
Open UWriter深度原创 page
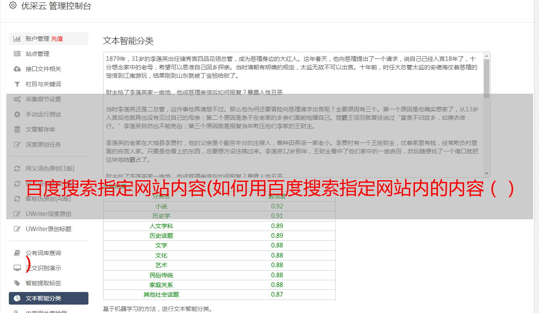(x=48, y=214)
